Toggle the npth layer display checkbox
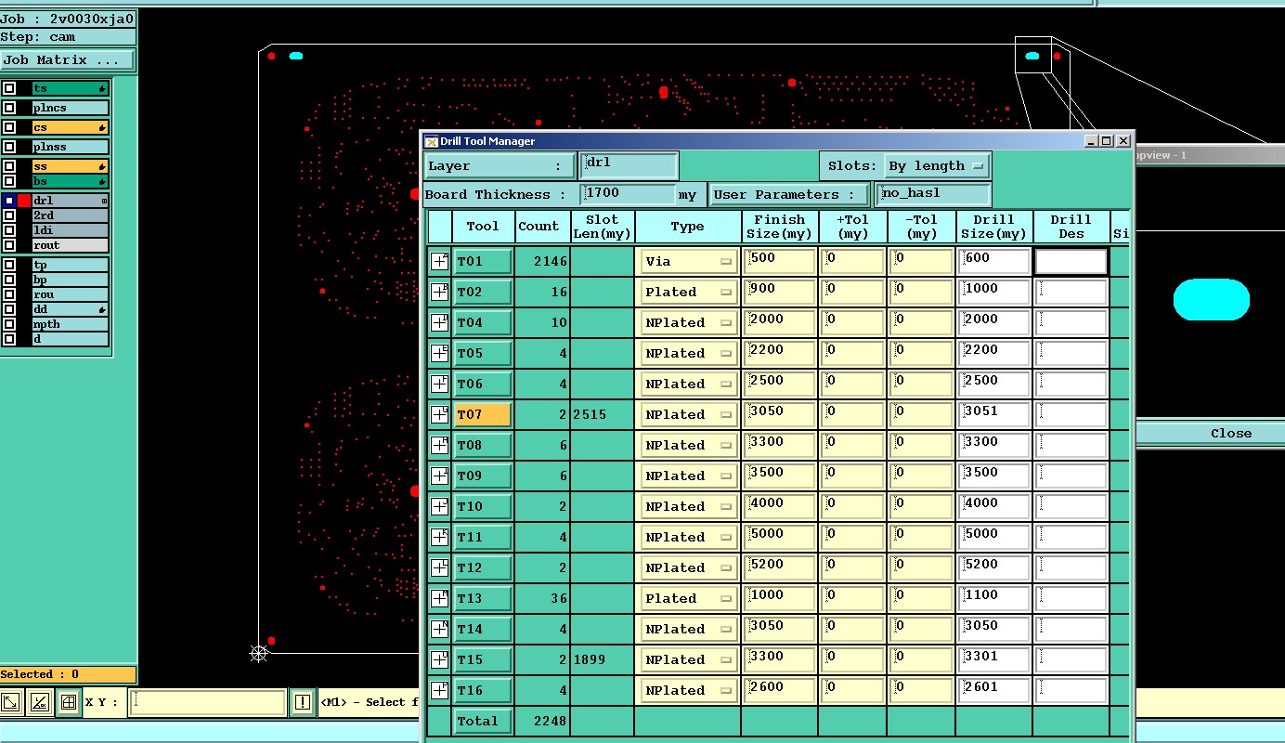Viewport: 1285px width, 743px height. click(8, 324)
